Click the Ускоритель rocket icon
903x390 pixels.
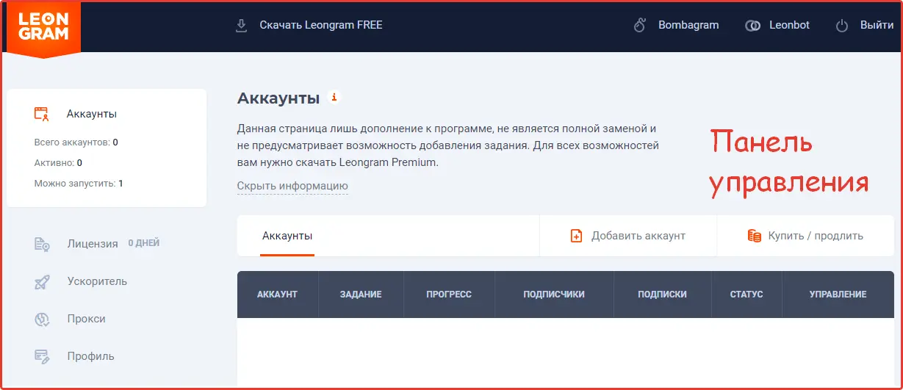point(42,281)
